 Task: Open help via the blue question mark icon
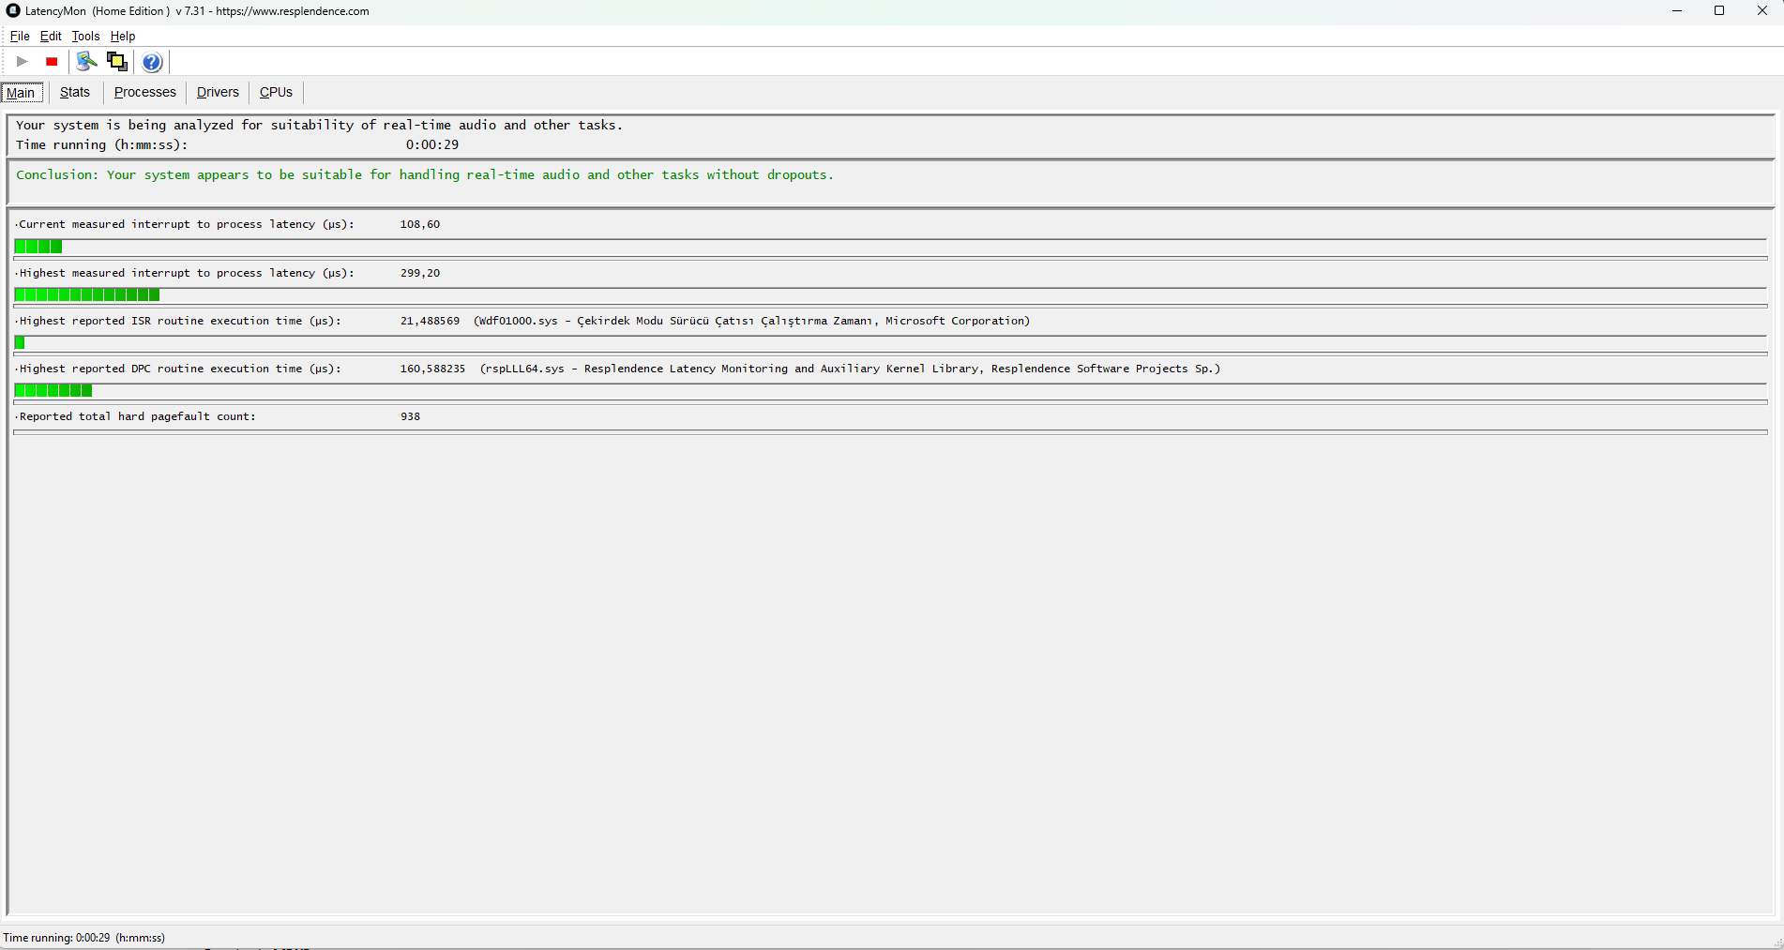[152, 62]
